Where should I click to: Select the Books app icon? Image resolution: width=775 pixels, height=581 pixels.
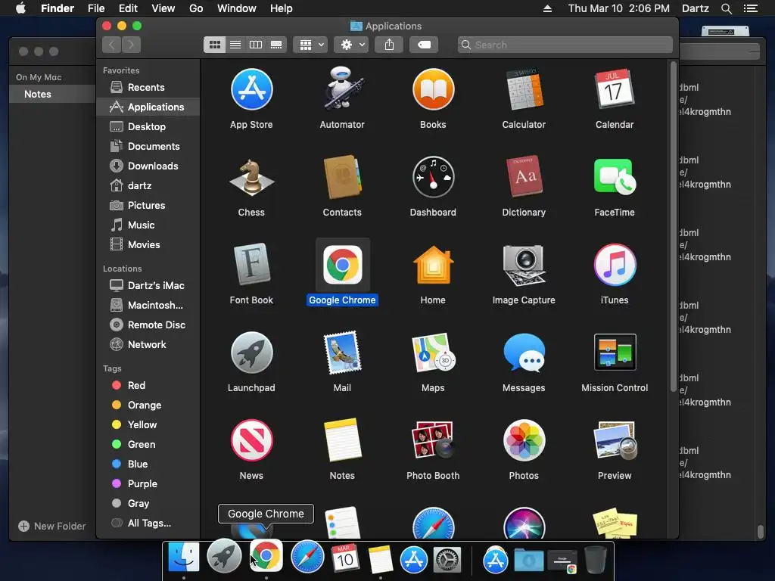click(x=433, y=90)
